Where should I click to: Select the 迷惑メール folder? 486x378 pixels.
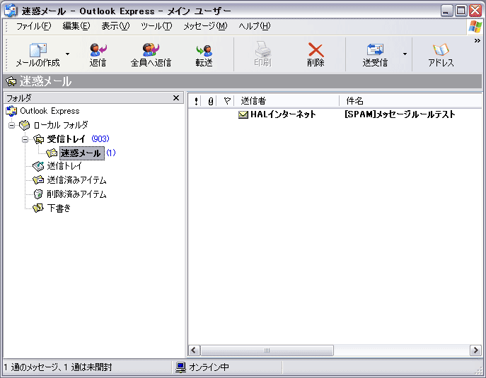[82, 153]
